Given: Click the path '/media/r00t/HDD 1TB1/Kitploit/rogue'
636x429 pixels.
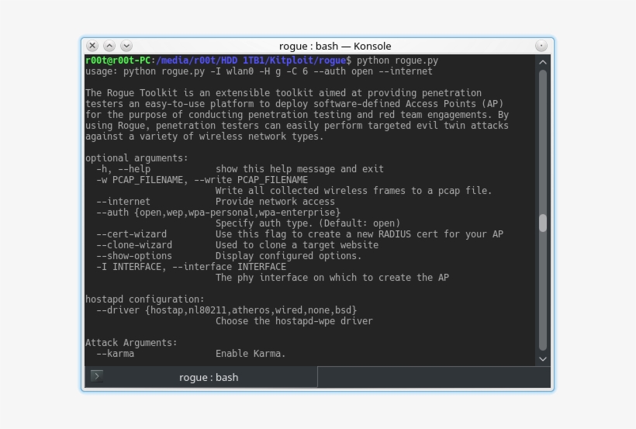Looking at the screenshot, I should pos(251,61).
